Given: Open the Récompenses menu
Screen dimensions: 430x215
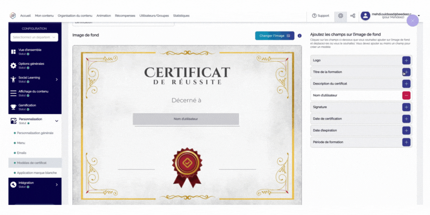Looking at the screenshot, I should [x=125, y=15].
